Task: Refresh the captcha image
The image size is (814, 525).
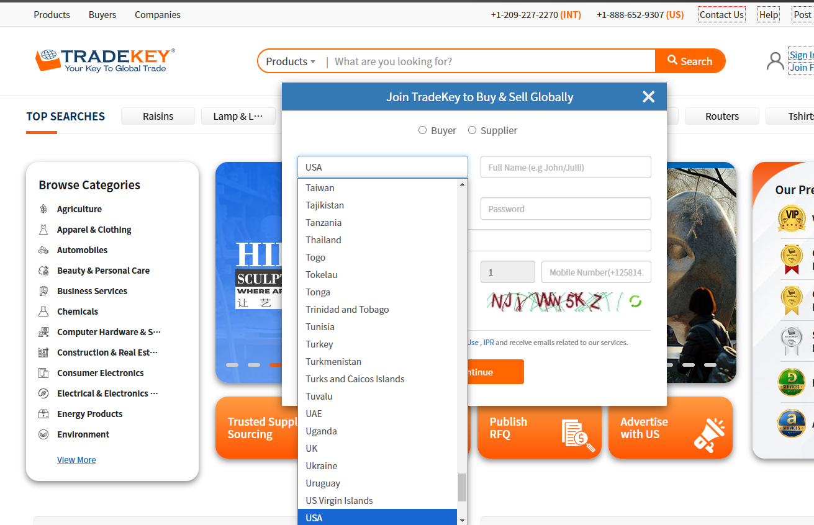Action: (x=635, y=302)
